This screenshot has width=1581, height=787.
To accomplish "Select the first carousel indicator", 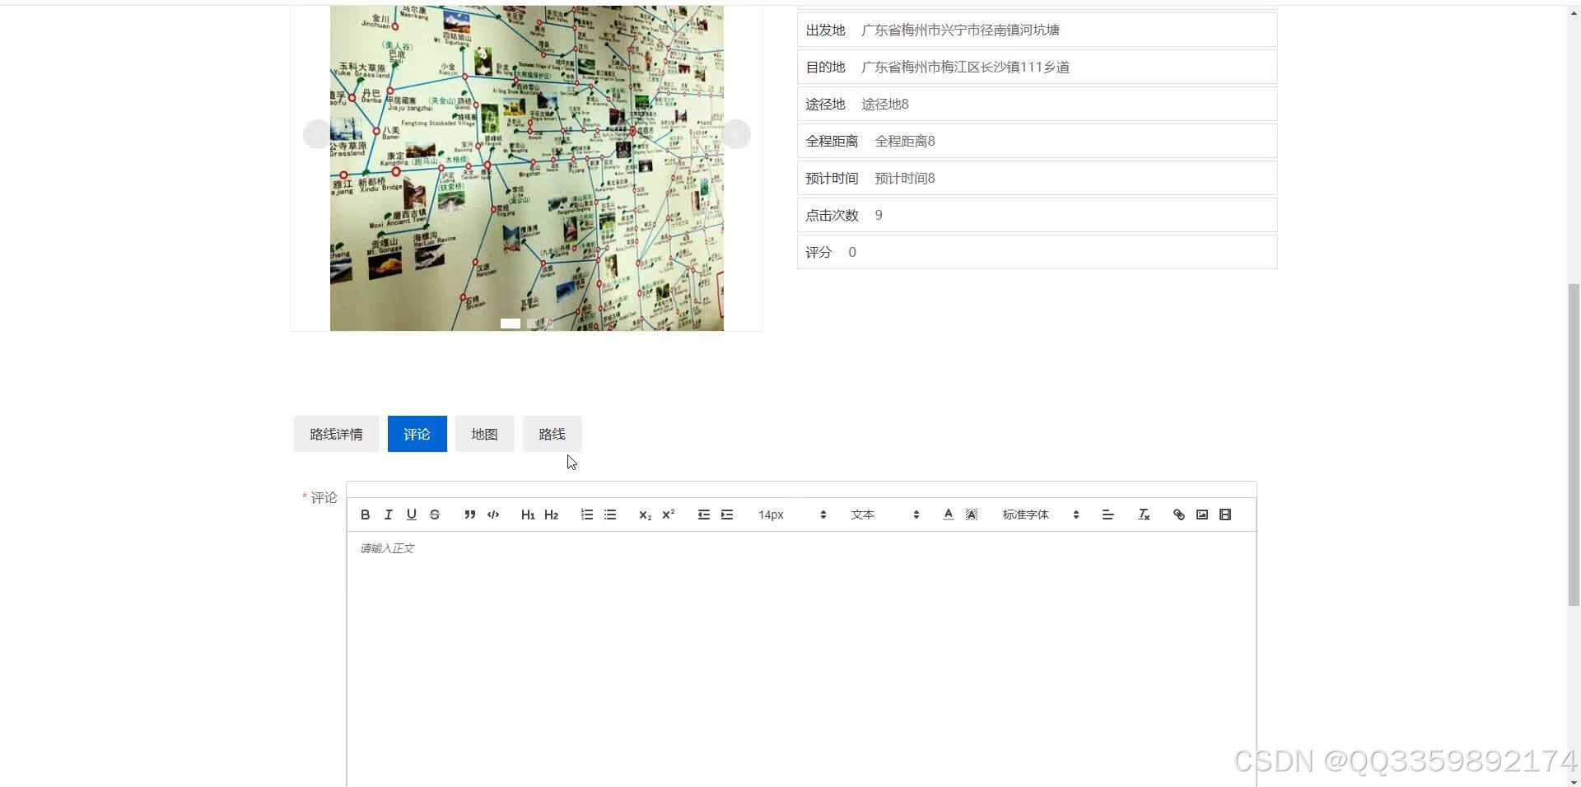I will pyautogui.click(x=511, y=324).
